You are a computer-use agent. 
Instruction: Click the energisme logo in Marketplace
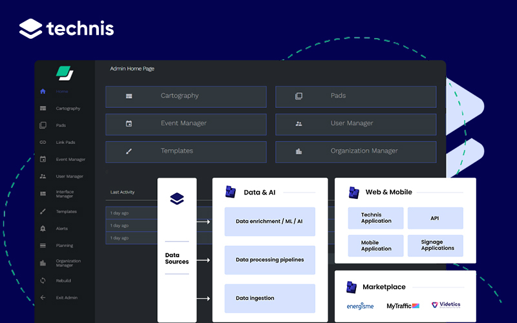pos(360,306)
